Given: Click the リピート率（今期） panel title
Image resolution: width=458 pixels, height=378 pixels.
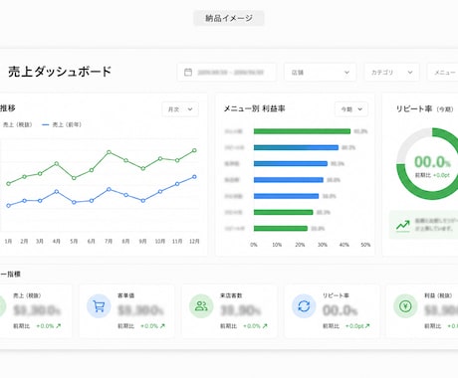Looking at the screenshot, I should 424,108.
